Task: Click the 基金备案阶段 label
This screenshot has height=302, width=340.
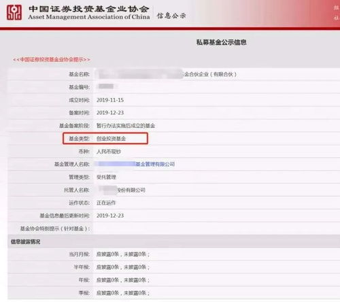Action: tap(75, 126)
